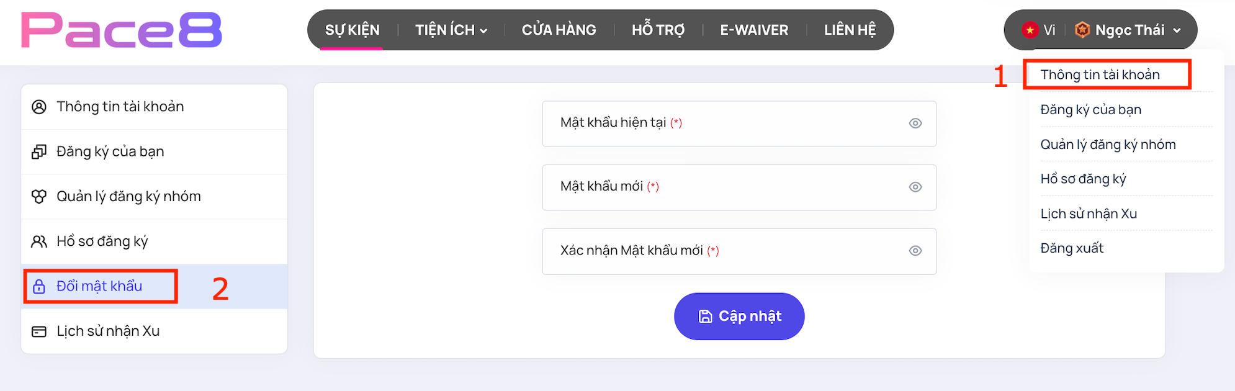The image size is (1235, 391).
Task: Click the group icon for Quản lý đăng ký nhóm
Action: pos(39,197)
